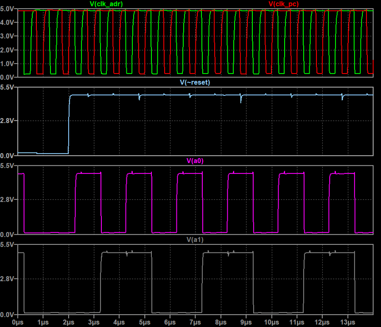Click the first high pulse of V(a1) after reset
Viewport: 381px width, 327px height.
[126, 253]
